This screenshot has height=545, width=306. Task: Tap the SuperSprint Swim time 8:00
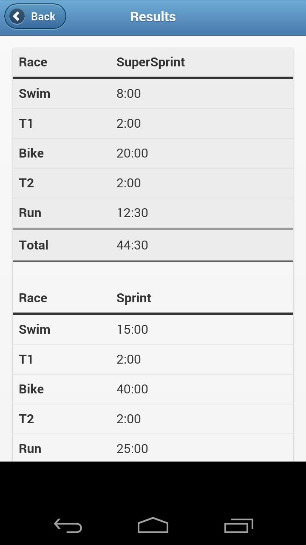coord(128,94)
